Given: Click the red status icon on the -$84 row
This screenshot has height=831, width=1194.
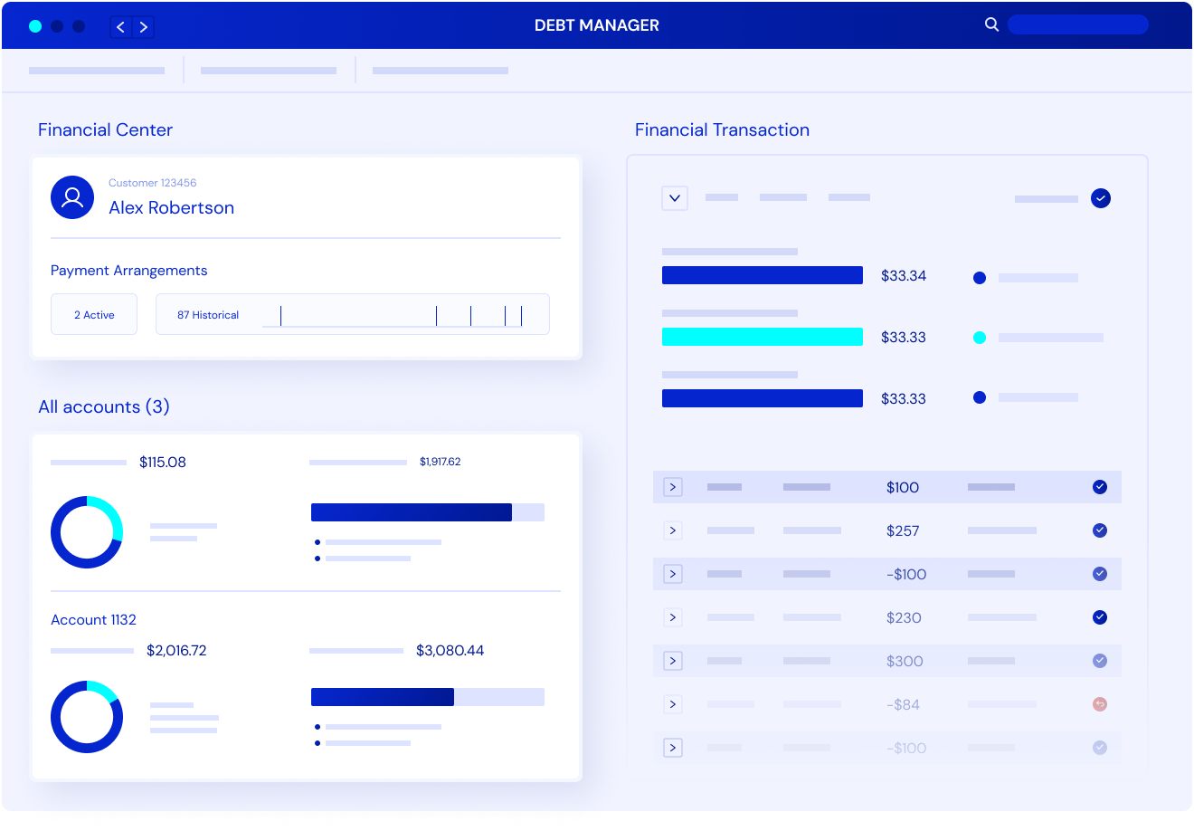Looking at the screenshot, I should (1100, 703).
